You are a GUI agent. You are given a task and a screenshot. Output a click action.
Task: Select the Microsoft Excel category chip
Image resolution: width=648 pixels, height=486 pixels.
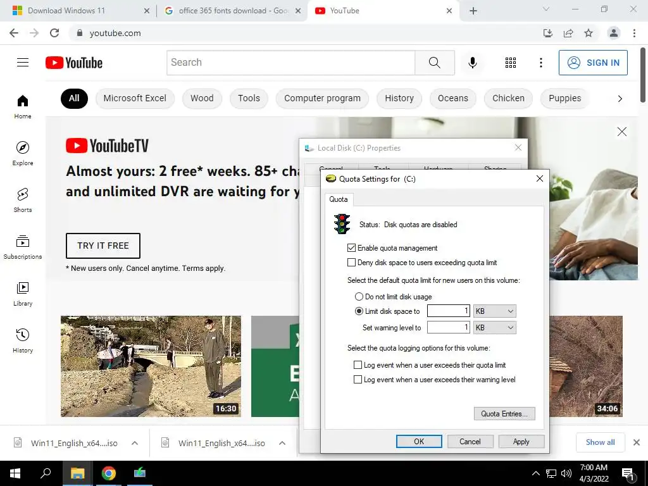135,98
